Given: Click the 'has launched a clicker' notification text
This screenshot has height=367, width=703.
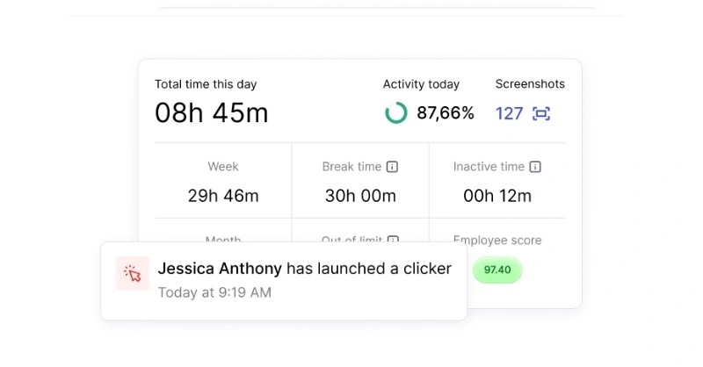Looking at the screenshot, I should point(369,269).
